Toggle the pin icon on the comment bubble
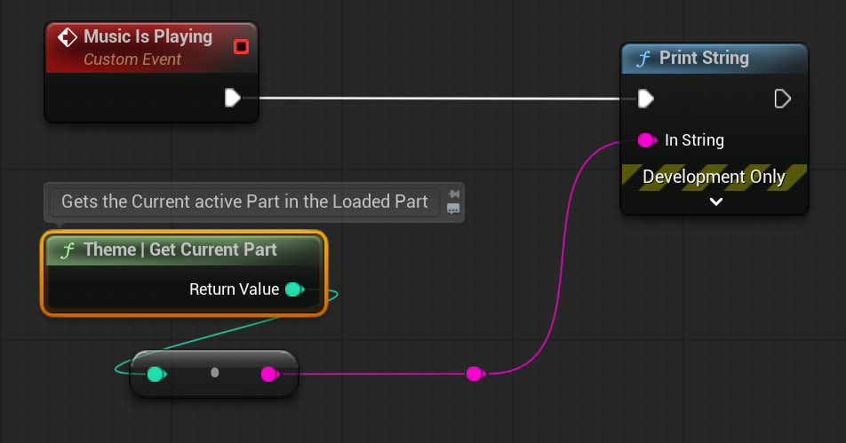This screenshot has height=443, width=846. click(x=453, y=194)
